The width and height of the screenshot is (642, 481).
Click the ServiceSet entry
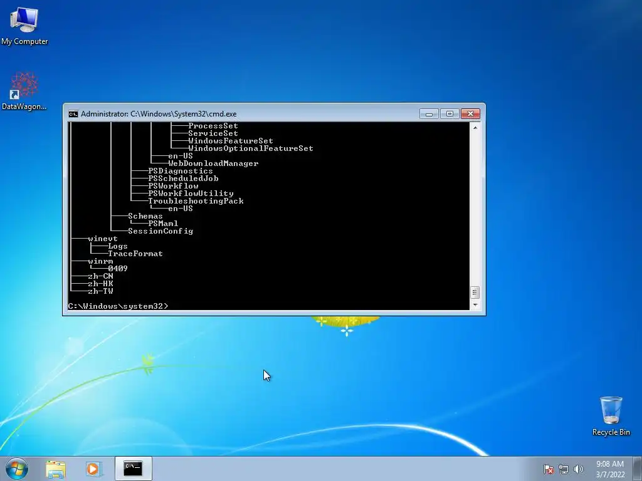[x=213, y=133]
